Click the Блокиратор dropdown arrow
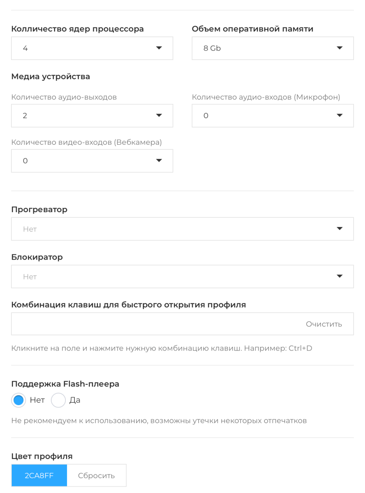Screen dimensions: 365x493 click(339, 277)
